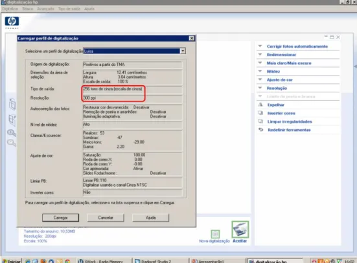Click the Nova digitalização icon
This screenshot has height=263, width=357.
tap(215, 234)
